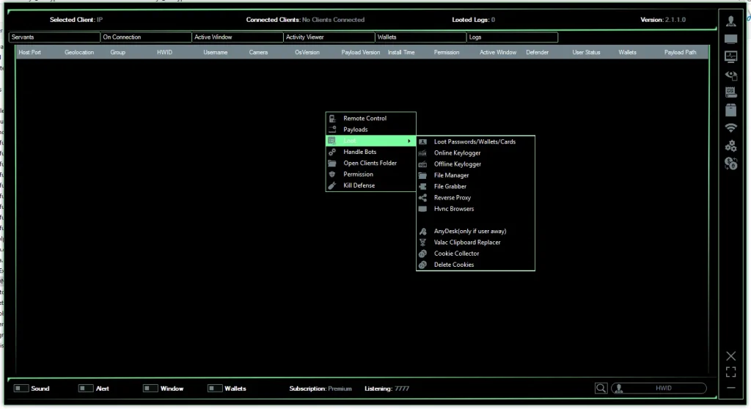Viewport: 751px width, 409px height.
Task: Click the eye icon in the right sidebar
Action: tap(730, 75)
